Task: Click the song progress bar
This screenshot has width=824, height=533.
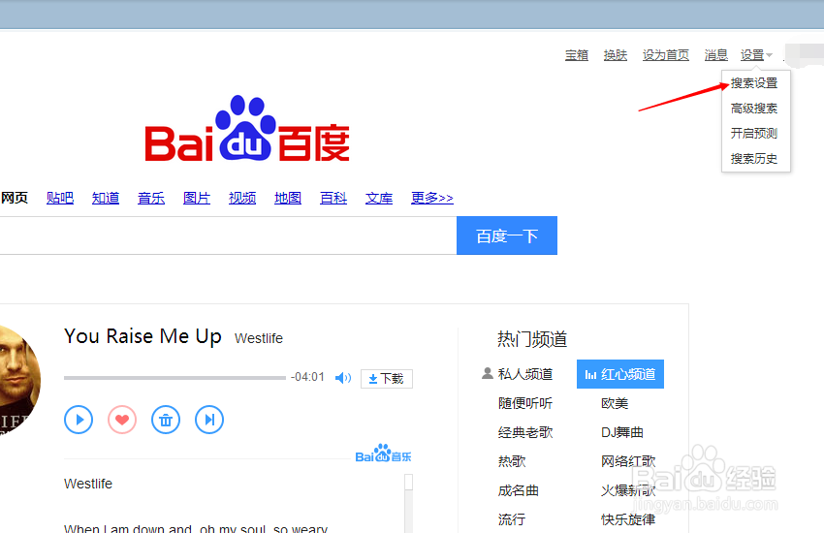Action: 174,378
